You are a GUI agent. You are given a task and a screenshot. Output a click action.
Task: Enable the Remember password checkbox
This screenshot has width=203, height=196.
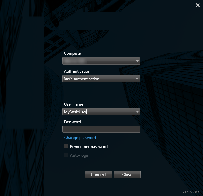tap(66, 146)
